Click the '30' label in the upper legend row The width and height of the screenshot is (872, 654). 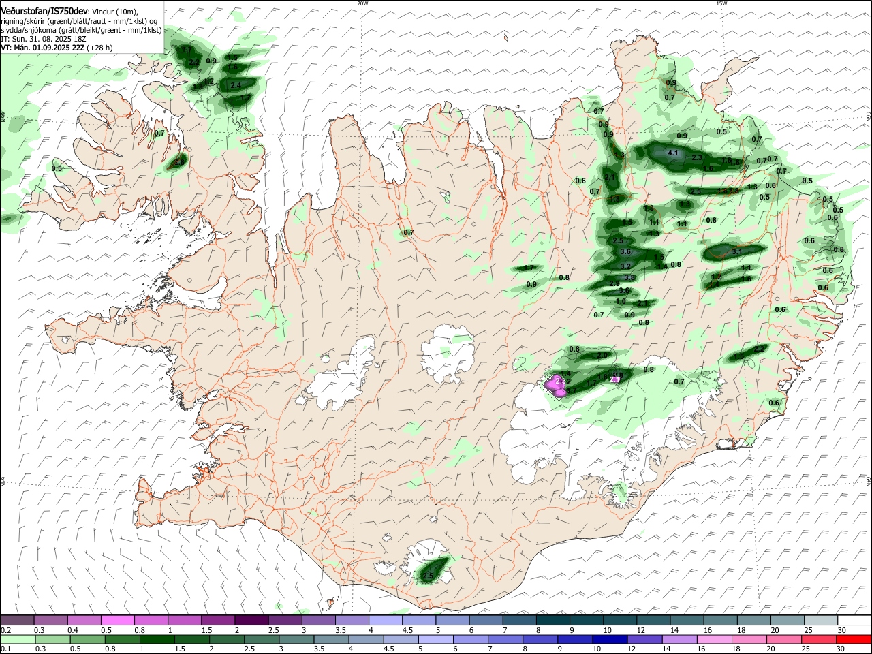click(x=842, y=630)
